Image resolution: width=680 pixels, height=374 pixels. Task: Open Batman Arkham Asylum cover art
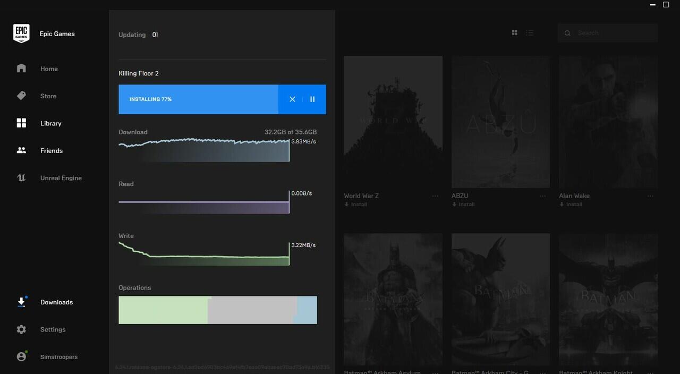click(x=393, y=299)
